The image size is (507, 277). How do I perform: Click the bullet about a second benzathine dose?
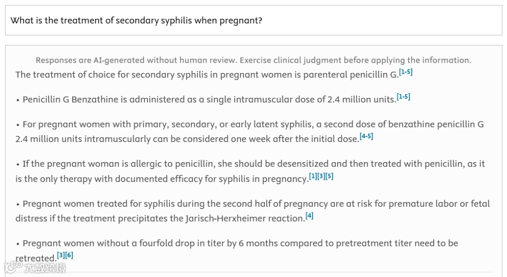[x=250, y=131]
